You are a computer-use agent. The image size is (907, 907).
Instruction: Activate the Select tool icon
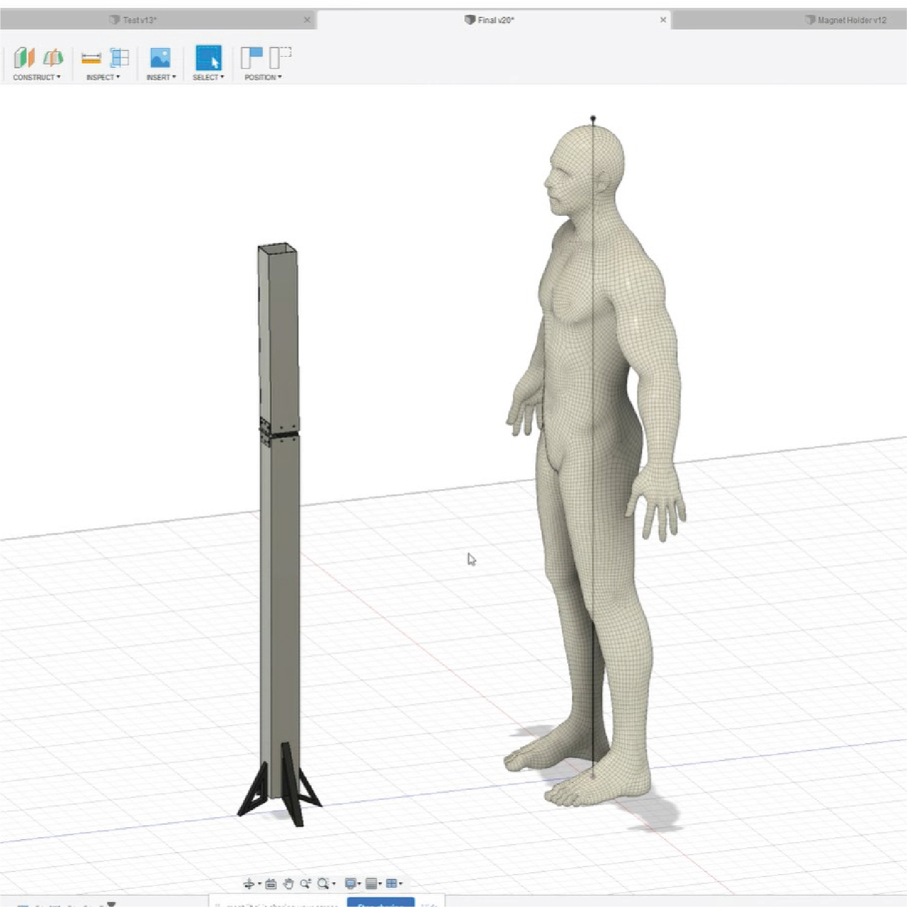[x=208, y=57]
